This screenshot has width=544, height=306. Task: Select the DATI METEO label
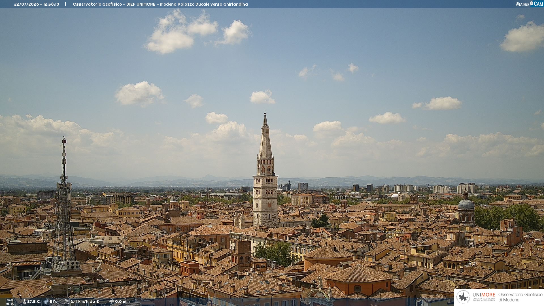(10, 302)
